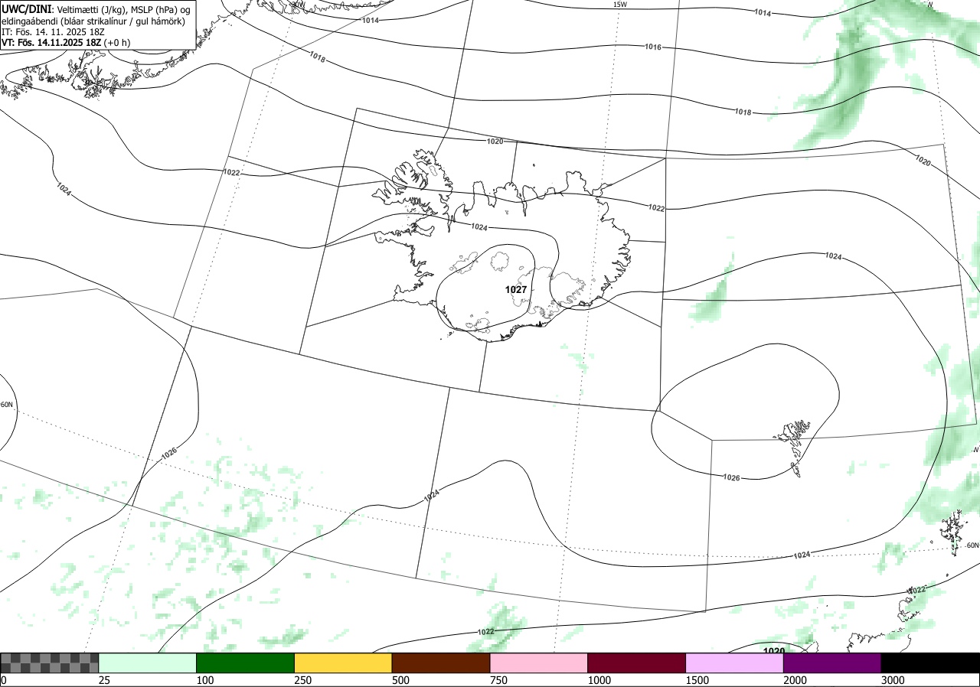Select the "2000" legend scale value
The width and height of the screenshot is (980, 687).
[795, 680]
